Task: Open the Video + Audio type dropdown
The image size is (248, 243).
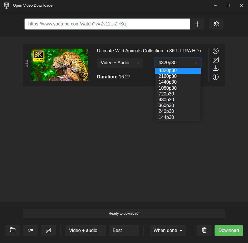Action: pos(120,63)
